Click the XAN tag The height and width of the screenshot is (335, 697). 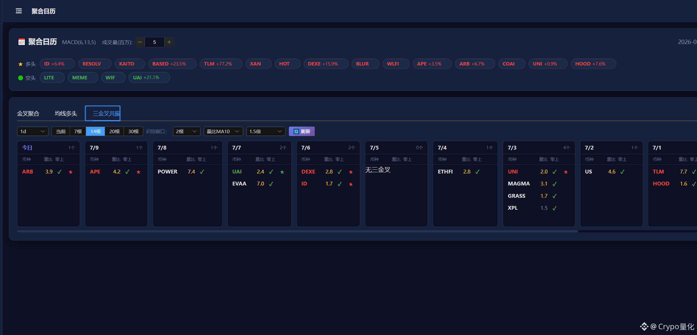(x=258, y=64)
